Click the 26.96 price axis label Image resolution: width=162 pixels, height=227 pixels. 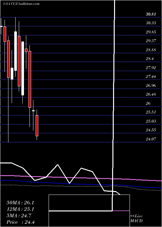pos(151,85)
